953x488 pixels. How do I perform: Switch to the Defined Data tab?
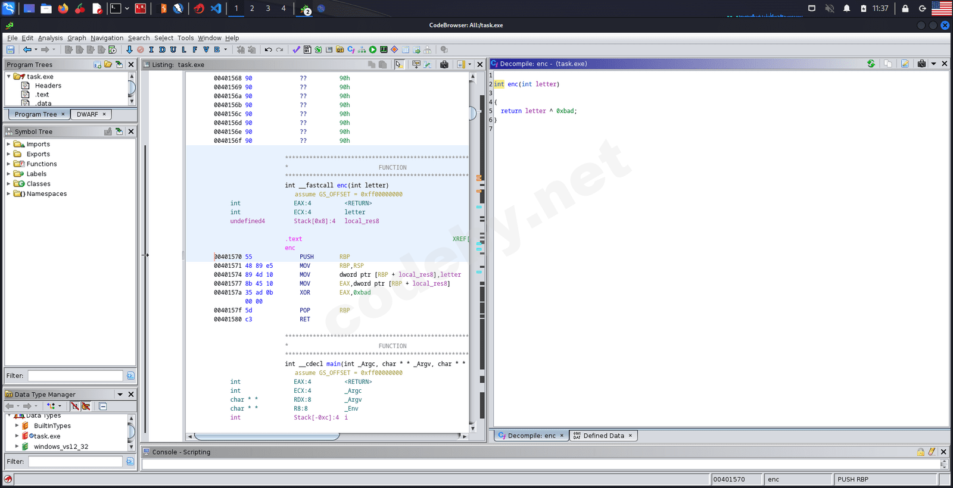[603, 436]
